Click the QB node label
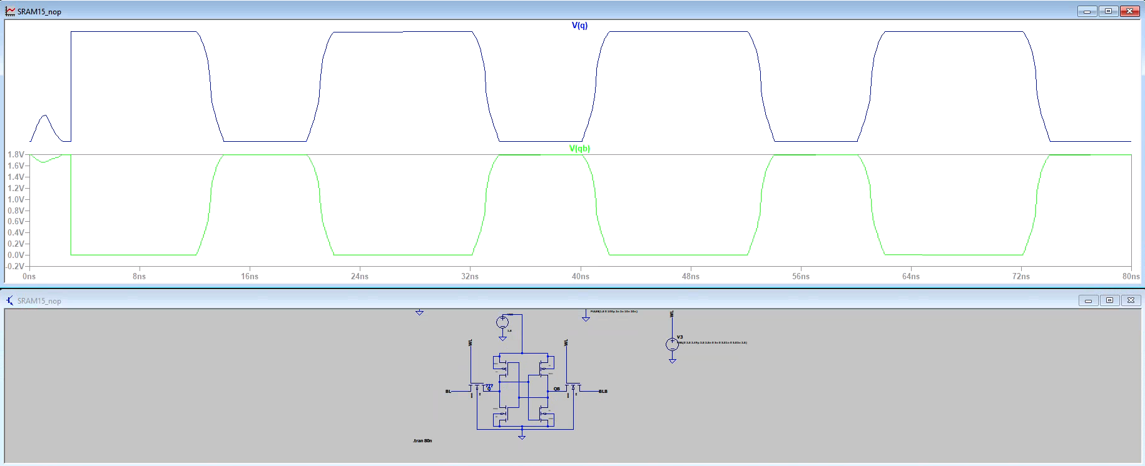Image resolution: width=1145 pixels, height=466 pixels. point(556,389)
